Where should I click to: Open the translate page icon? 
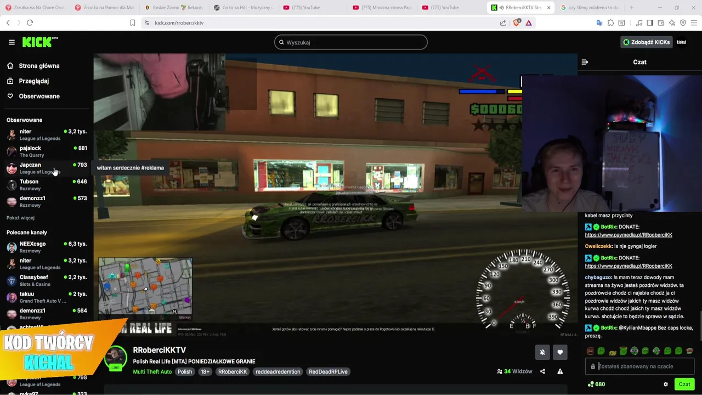[599, 22]
